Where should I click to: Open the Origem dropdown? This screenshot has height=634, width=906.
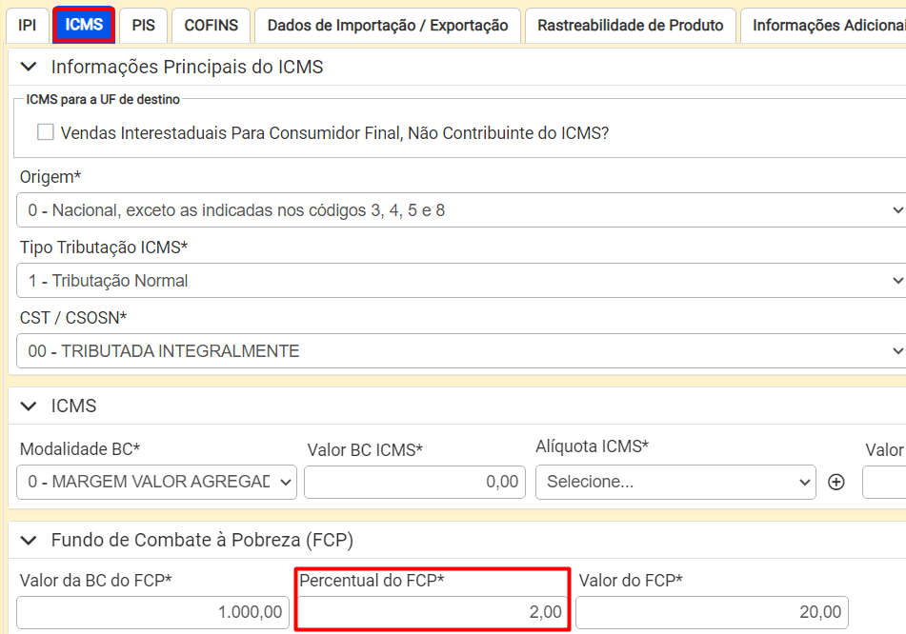pyautogui.click(x=460, y=210)
